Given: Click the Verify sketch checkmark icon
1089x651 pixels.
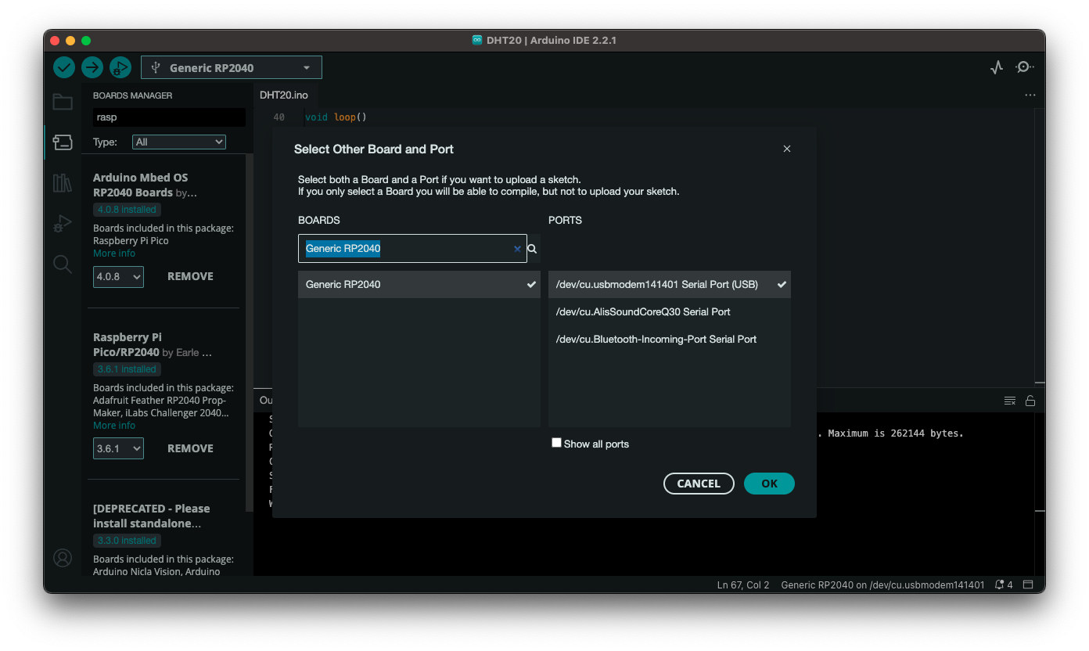Looking at the screenshot, I should point(64,67).
